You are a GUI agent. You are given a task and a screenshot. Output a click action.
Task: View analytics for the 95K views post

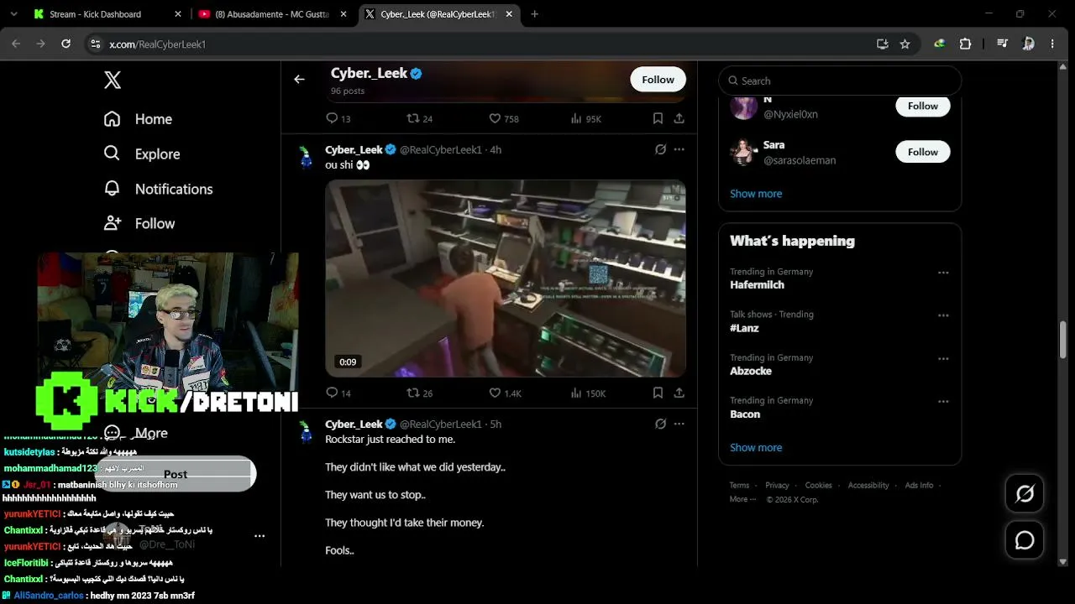tap(586, 118)
